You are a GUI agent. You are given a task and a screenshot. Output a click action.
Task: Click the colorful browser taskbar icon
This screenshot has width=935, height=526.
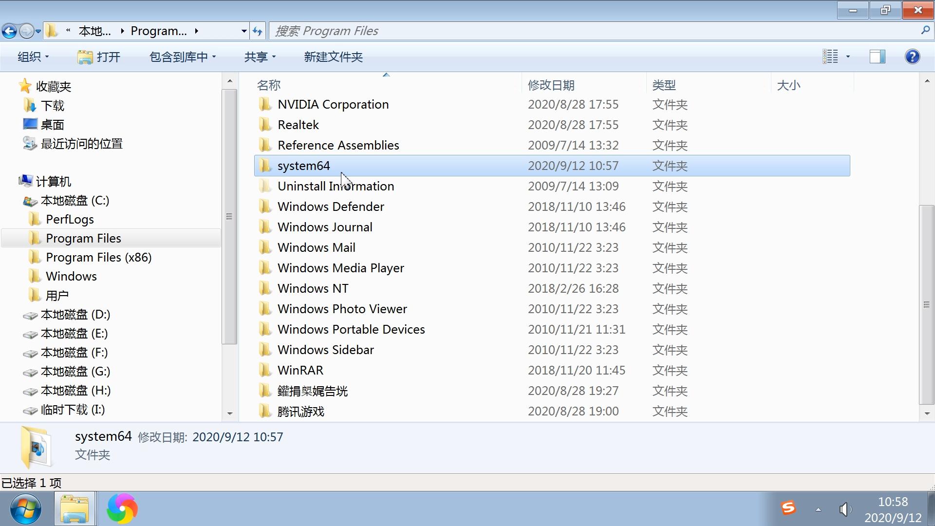[122, 509]
